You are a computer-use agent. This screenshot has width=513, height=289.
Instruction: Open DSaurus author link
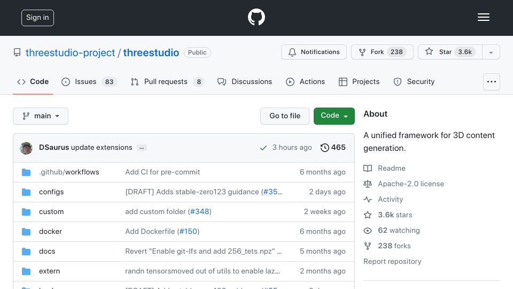[54, 148]
